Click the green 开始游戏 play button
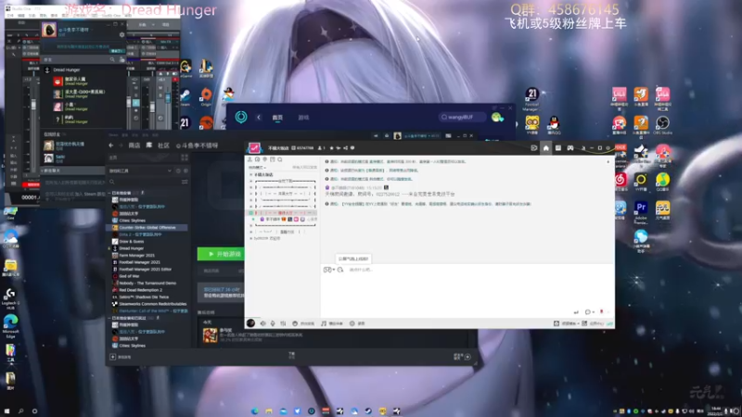This screenshot has width=742, height=417. coord(221,254)
